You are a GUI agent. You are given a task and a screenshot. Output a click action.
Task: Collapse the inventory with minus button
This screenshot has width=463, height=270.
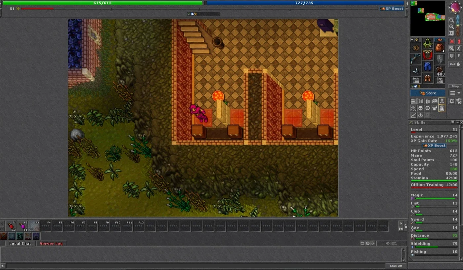coord(412,39)
